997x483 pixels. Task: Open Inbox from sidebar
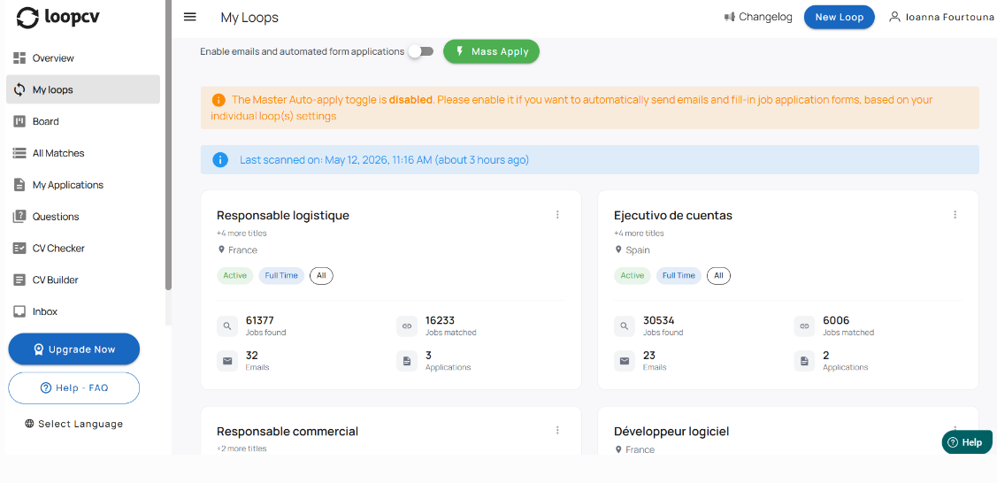point(82,311)
